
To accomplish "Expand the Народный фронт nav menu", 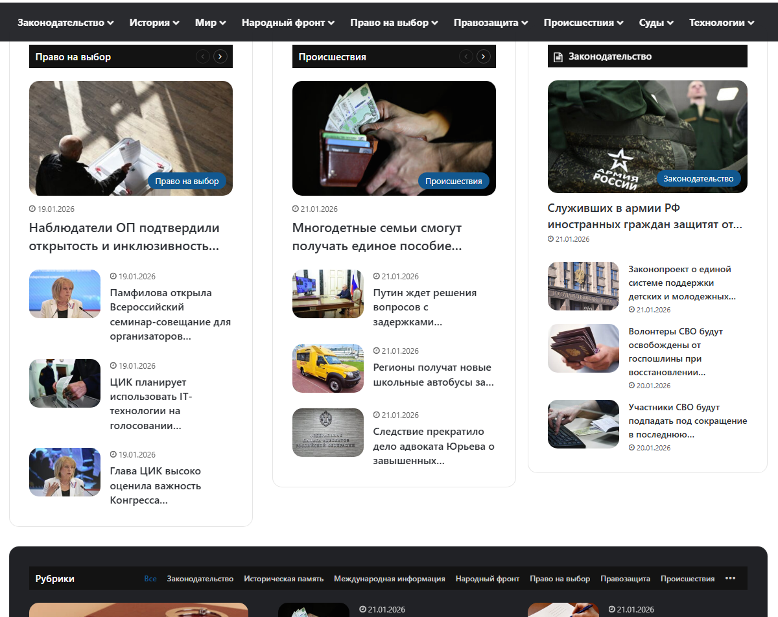I will point(288,23).
